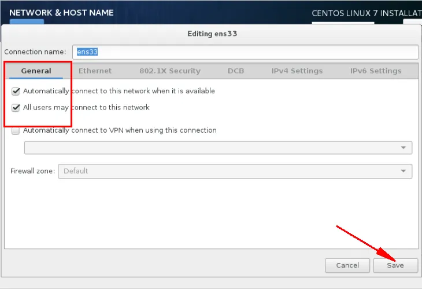422x289 pixels.
Task: Uncheck automatically connect to this network
Action: 16,91
